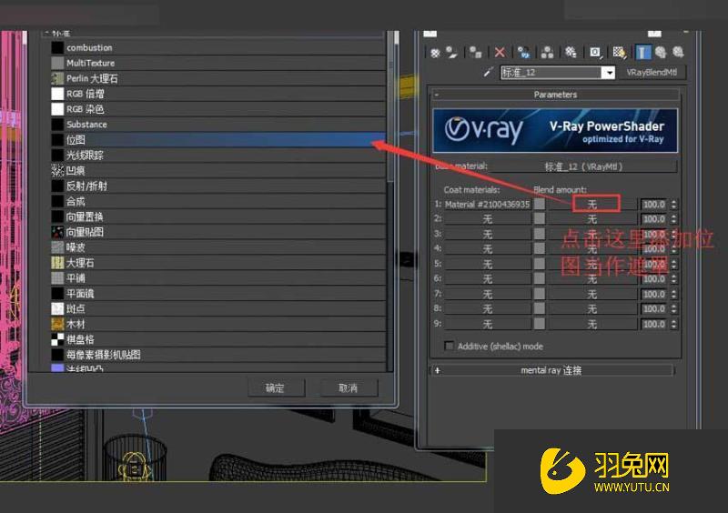Select the 合成 composite map entry
Viewport: 728px width, 513px height.
(x=218, y=201)
